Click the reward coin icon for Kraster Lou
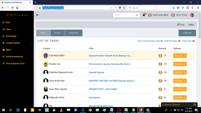The width and height of the screenshot is (201, 113). [x=160, y=64]
